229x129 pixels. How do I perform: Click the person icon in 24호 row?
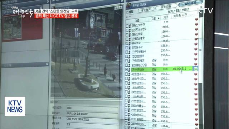coord(129,92)
